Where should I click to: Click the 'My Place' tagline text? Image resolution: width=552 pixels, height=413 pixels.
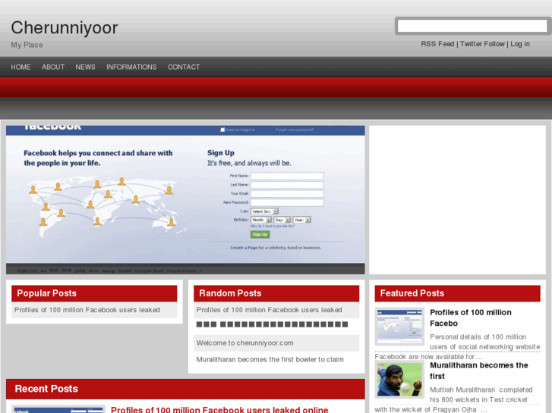(x=27, y=45)
